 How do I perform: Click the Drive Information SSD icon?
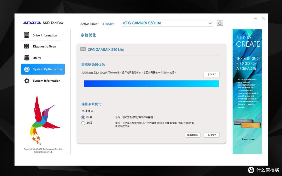27,35
